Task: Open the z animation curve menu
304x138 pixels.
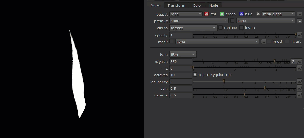Action: point(299,68)
